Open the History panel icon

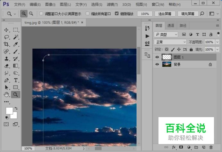coord(147,28)
